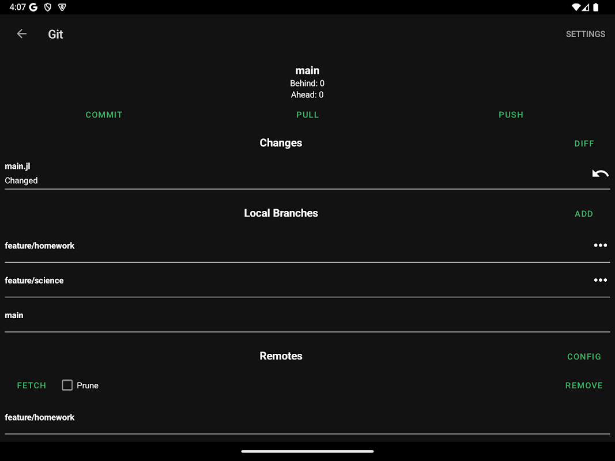Tap the battery icon in status bar

pos(595,7)
